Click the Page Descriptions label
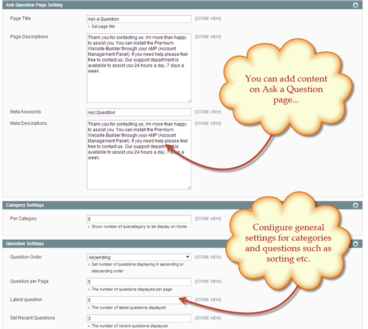368x329 pixels. click(29, 37)
